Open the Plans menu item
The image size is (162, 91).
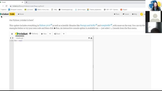click(116, 14)
